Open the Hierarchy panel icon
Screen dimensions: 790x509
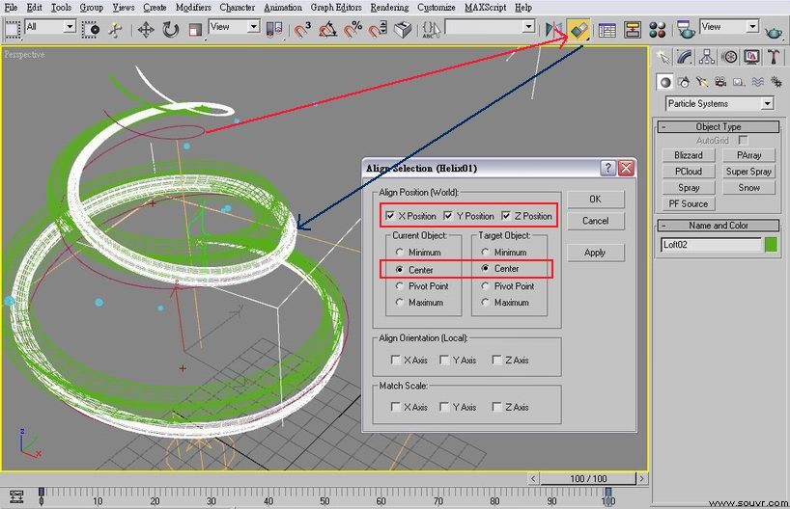(x=707, y=57)
